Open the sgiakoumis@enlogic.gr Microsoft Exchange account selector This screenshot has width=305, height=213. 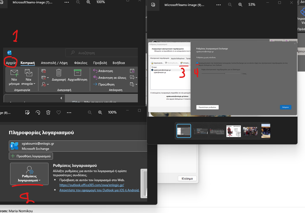point(78,146)
